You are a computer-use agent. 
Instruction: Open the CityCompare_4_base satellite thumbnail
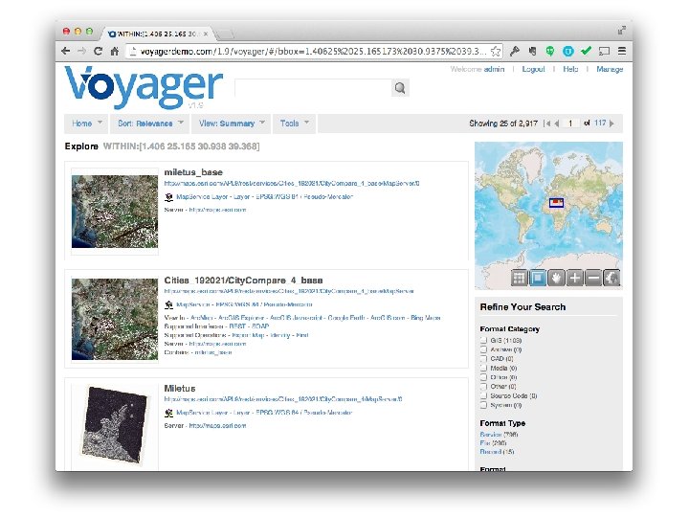[x=115, y=319]
